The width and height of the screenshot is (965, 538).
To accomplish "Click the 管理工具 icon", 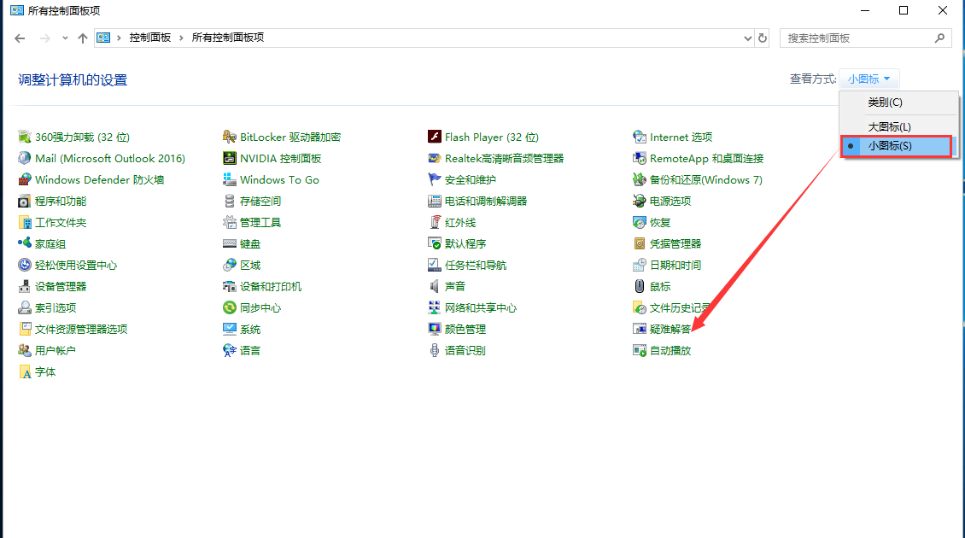I will pos(230,222).
